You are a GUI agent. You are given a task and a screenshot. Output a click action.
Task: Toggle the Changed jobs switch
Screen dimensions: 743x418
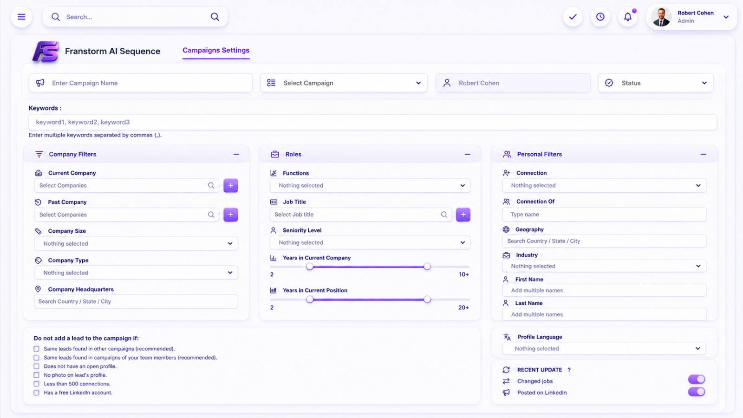tap(697, 379)
